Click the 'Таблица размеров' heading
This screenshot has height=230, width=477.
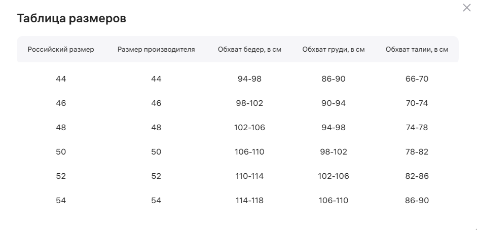tap(71, 18)
